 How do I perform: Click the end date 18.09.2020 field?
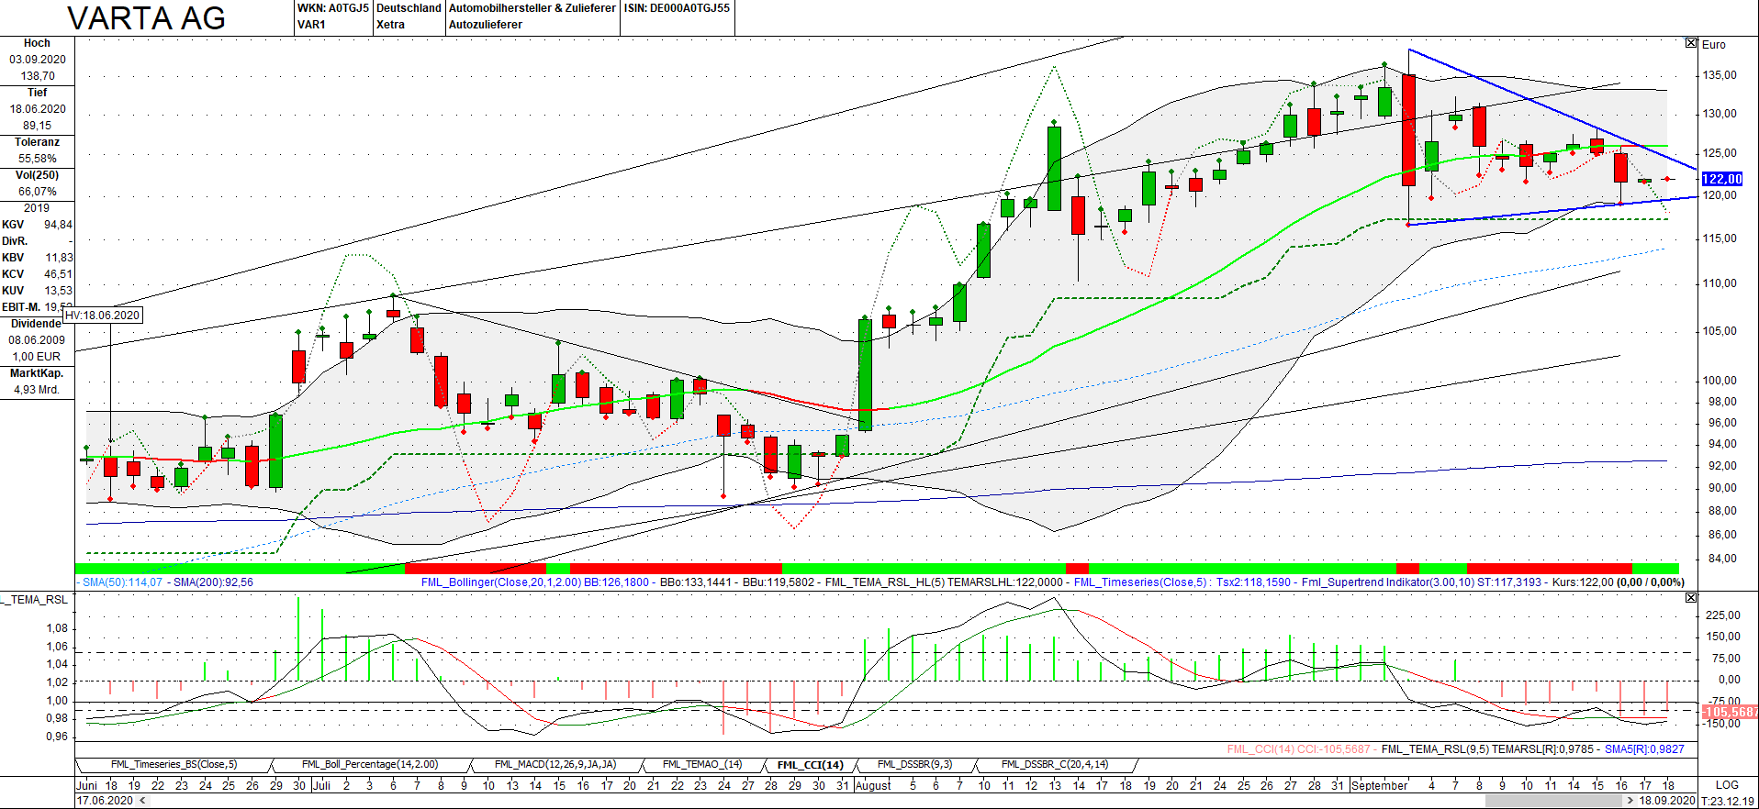click(1667, 801)
